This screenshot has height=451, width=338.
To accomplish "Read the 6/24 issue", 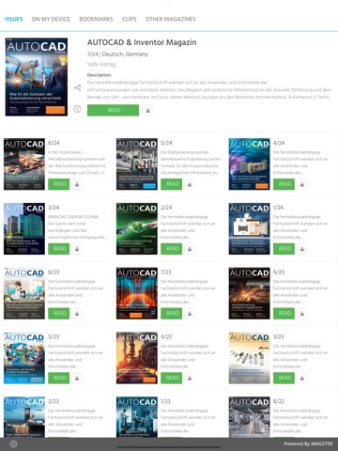I will [x=59, y=184].
